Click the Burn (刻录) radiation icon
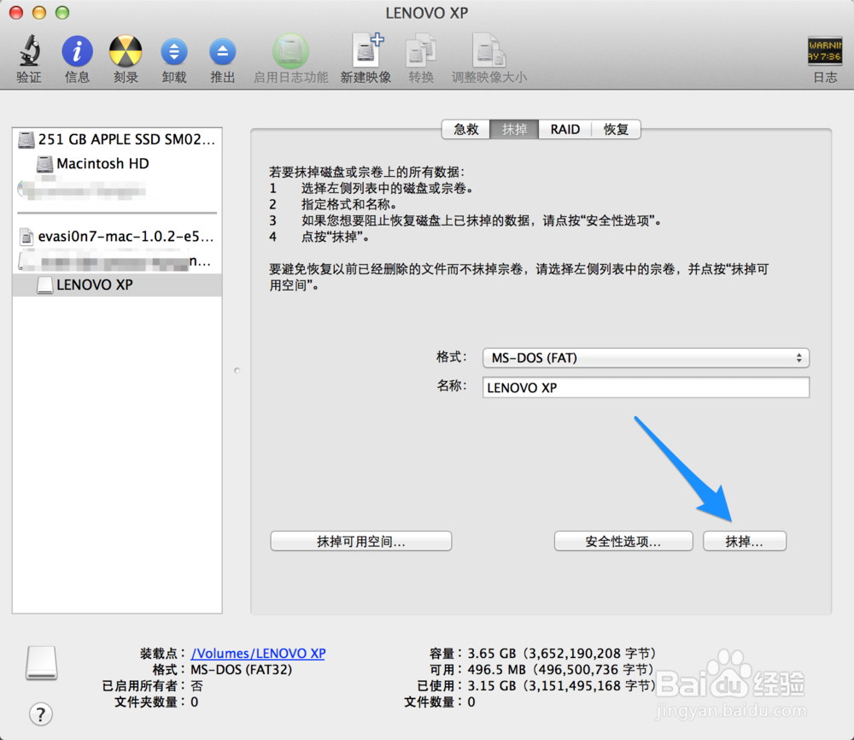 pyautogui.click(x=126, y=51)
